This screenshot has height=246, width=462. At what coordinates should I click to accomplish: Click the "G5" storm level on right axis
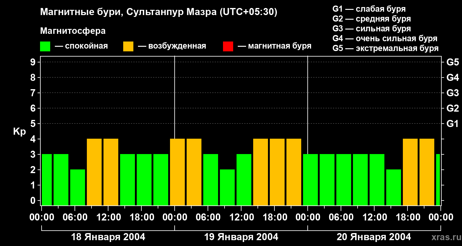pos(453,62)
